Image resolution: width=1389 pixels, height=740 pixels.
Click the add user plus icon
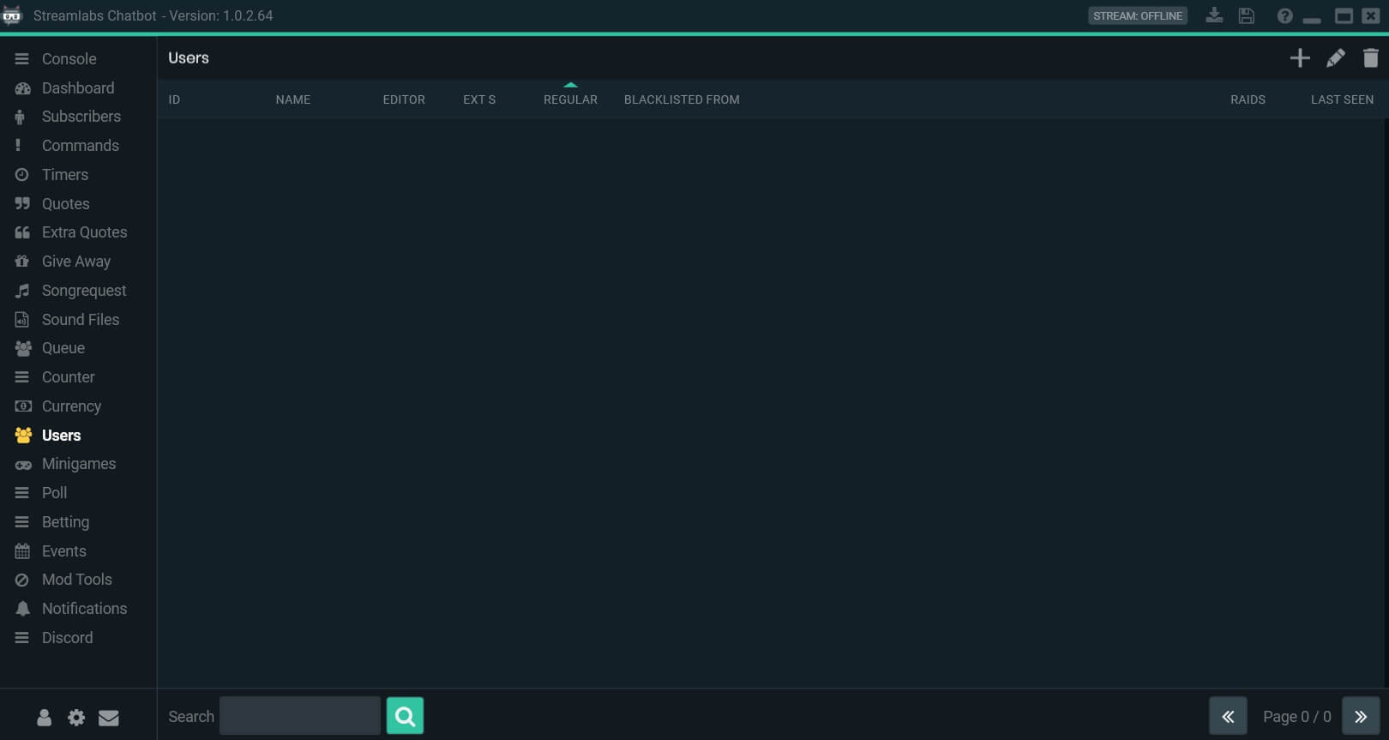pos(1300,58)
